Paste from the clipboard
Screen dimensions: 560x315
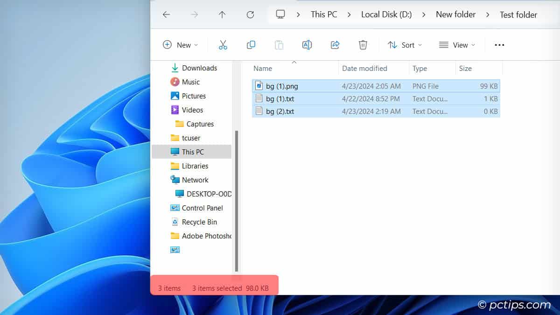coord(279,44)
